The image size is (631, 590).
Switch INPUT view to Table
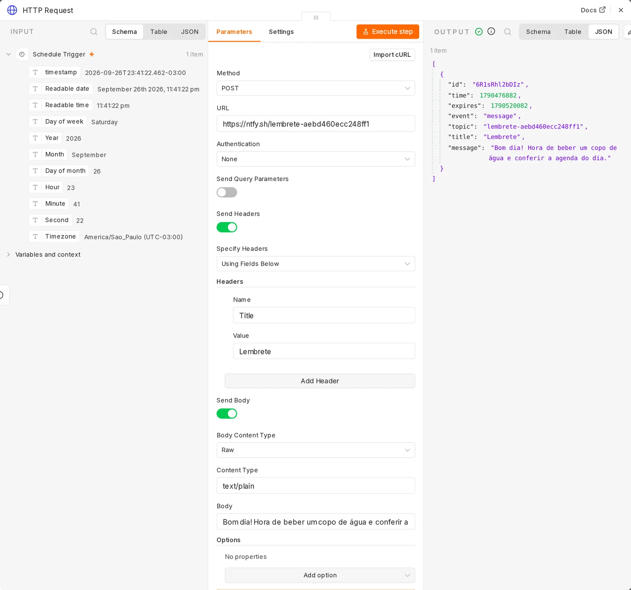(159, 32)
